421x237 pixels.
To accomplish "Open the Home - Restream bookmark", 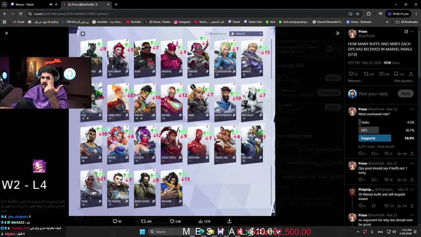I will [x=359, y=22].
